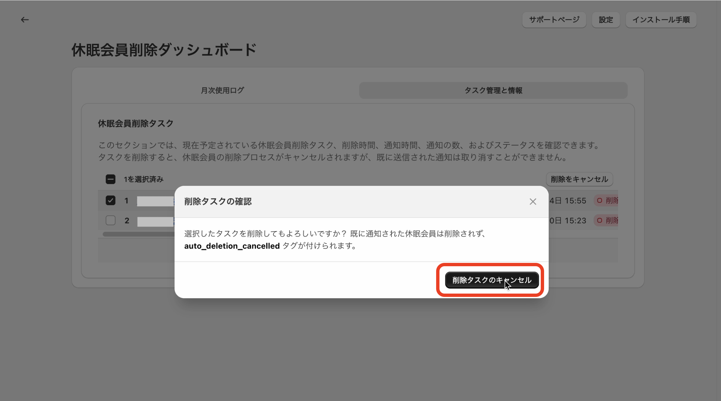
Task: Open インストール手順 button
Action: point(661,20)
